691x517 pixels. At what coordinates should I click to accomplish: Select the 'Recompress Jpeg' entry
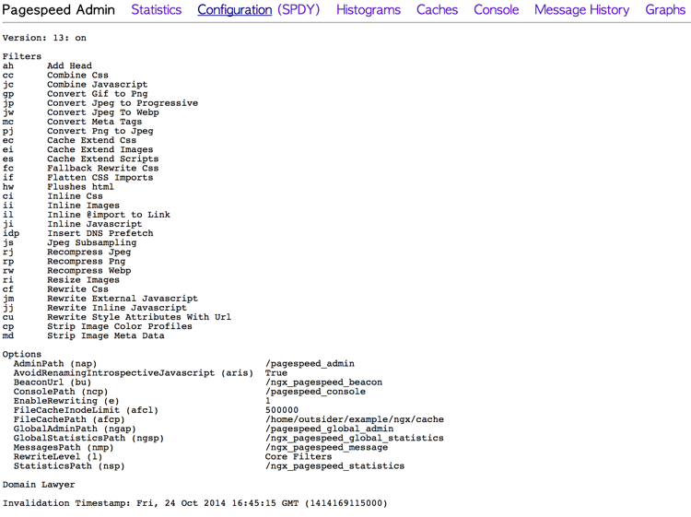click(x=89, y=253)
